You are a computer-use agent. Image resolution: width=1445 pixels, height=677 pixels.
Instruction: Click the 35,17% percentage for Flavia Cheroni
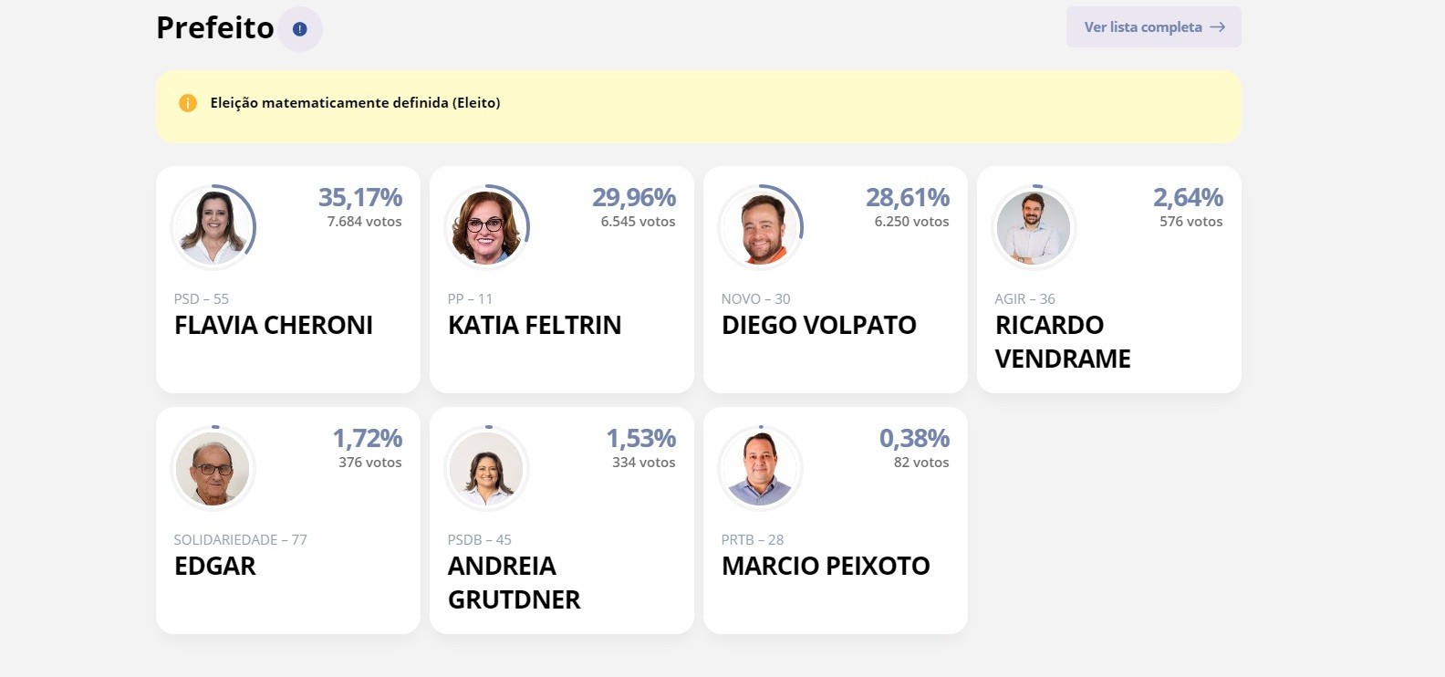point(360,197)
